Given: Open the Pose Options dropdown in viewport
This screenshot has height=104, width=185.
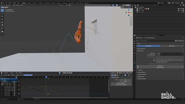Looking at the screenshot, I should click(129, 7).
